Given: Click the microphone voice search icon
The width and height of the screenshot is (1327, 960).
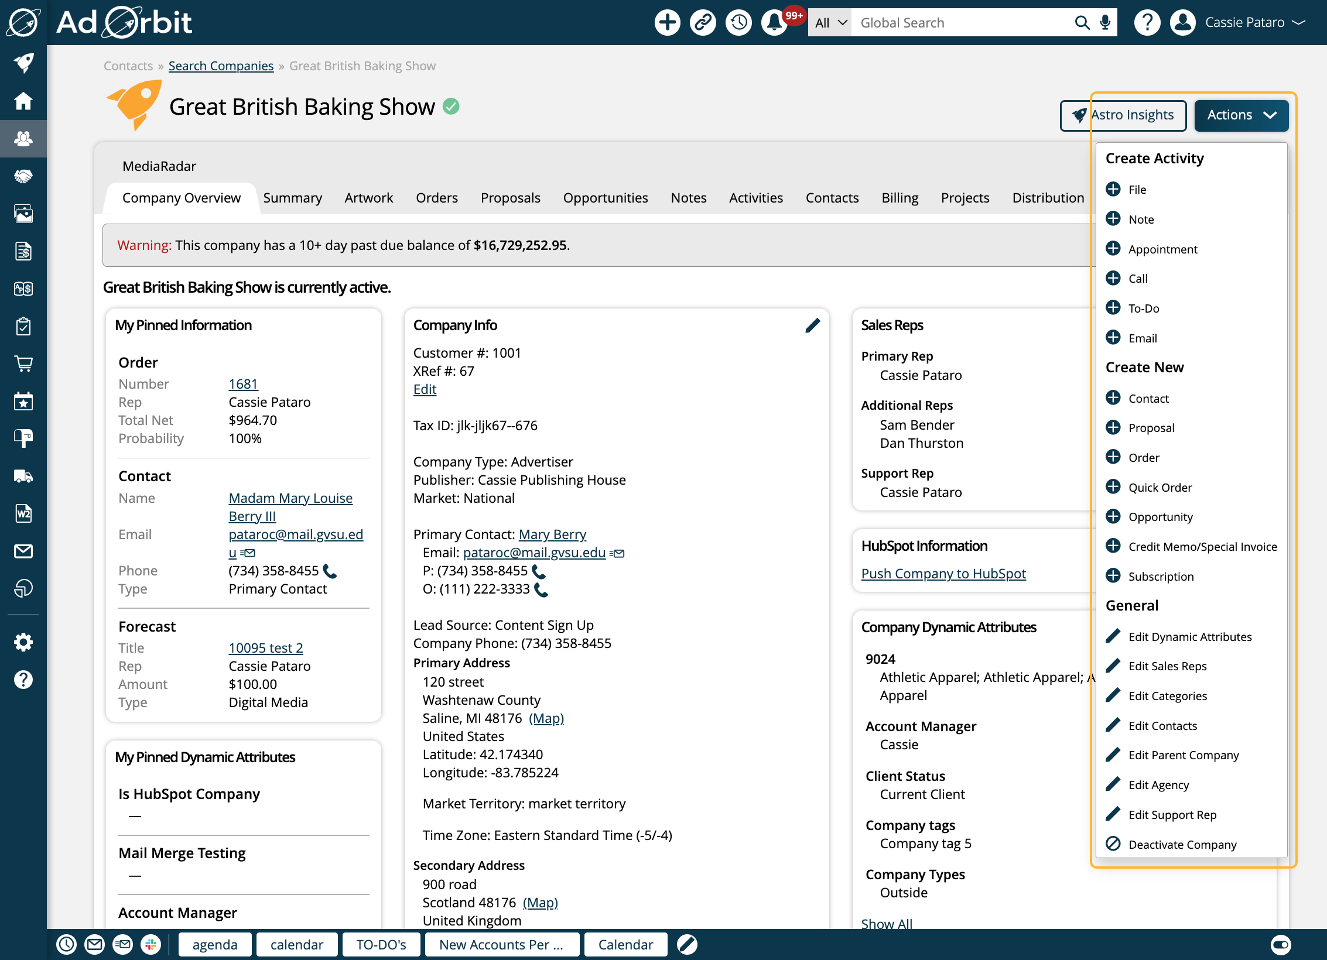Looking at the screenshot, I should 1105,23.
